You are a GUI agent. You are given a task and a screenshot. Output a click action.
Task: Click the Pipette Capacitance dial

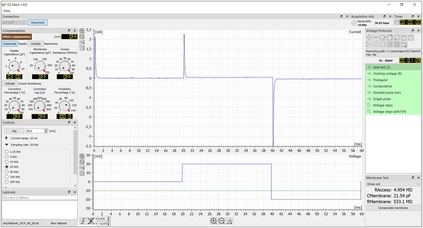[x=15, y=66]
